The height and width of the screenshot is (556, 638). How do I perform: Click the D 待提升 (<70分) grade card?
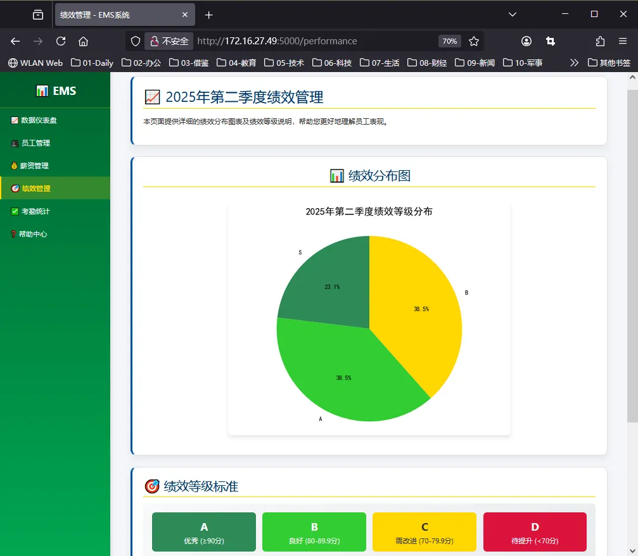tap(535, 532)
